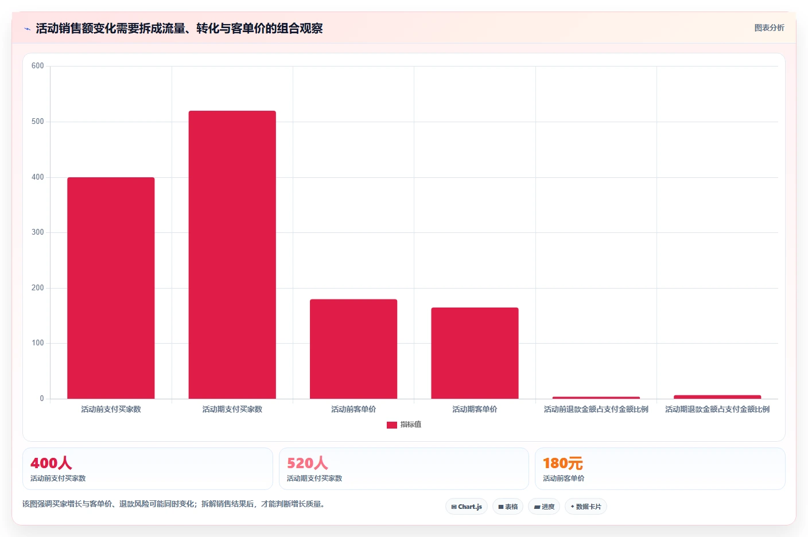Click the 600 y-axis tick label

[x=38, y=66]
